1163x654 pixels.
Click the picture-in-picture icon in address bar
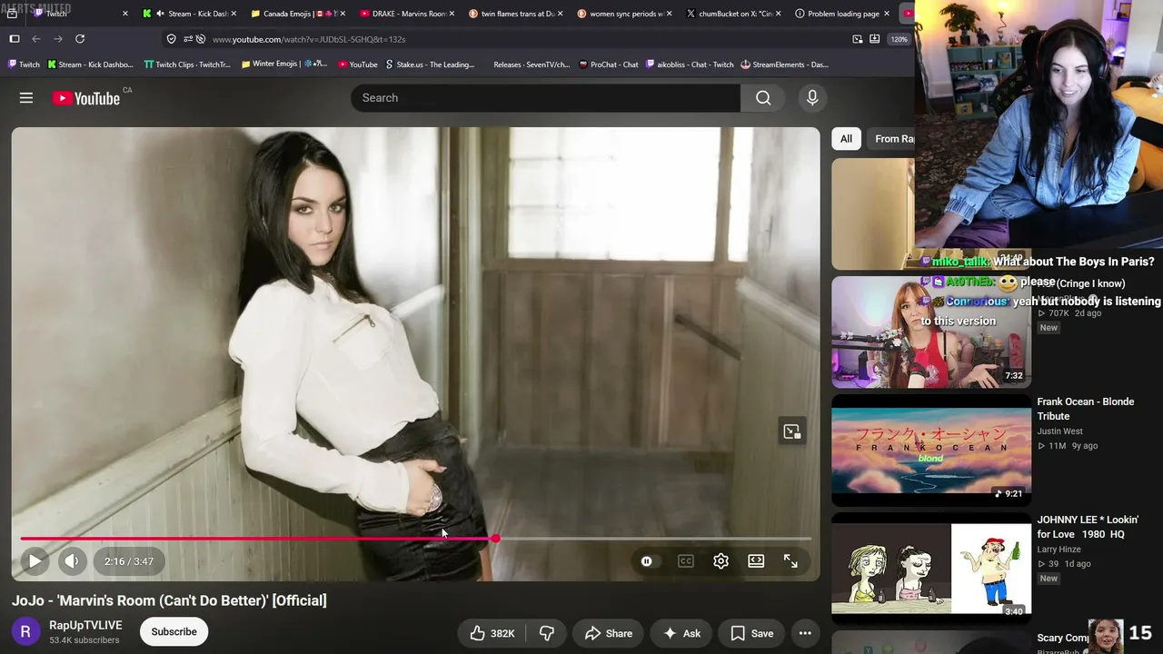coord(858,39)
